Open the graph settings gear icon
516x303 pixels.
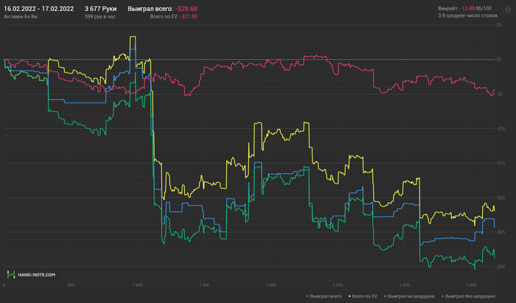pyautogui.click(x=507, y=10)
